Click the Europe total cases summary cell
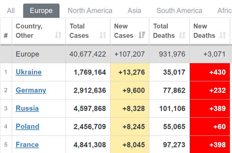Viewport: 232px width, 153px height. [x=87, y=54]
